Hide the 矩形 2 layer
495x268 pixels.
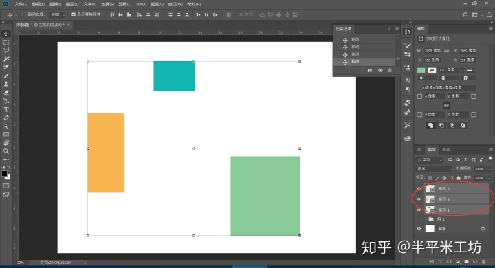[x=419, y=199]
